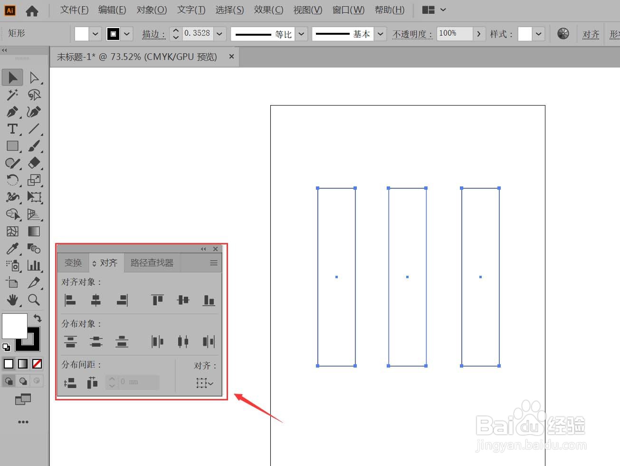Select the Perspective Grid tool
The width and height of the screenshot is (620, 466).
tap(34, 214)
